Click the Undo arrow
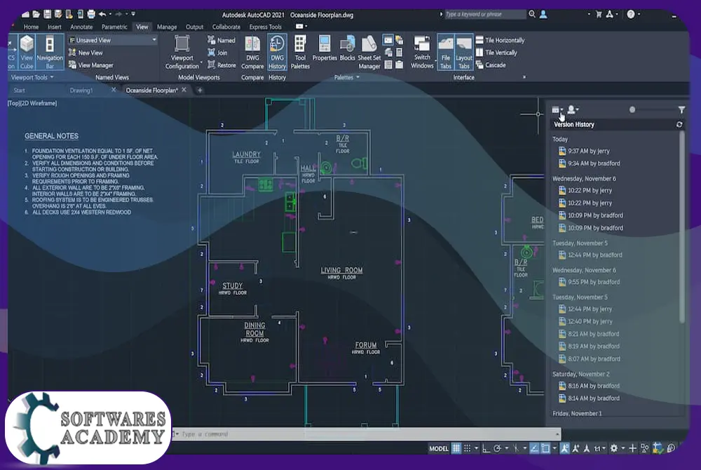This screenshot has height=470, width=701. point(102,14)
